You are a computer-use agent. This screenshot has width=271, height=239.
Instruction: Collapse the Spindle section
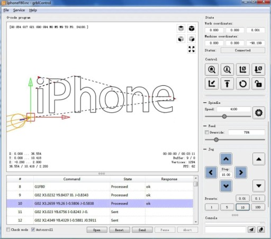205,103
